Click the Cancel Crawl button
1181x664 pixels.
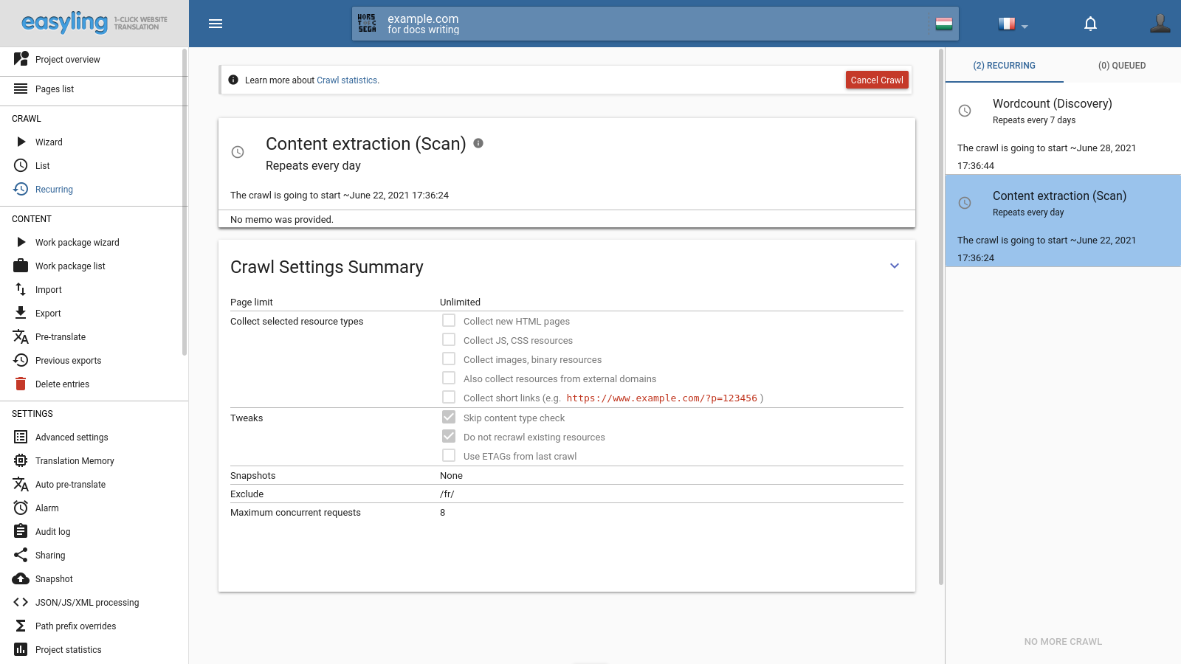tap(876, 80)
